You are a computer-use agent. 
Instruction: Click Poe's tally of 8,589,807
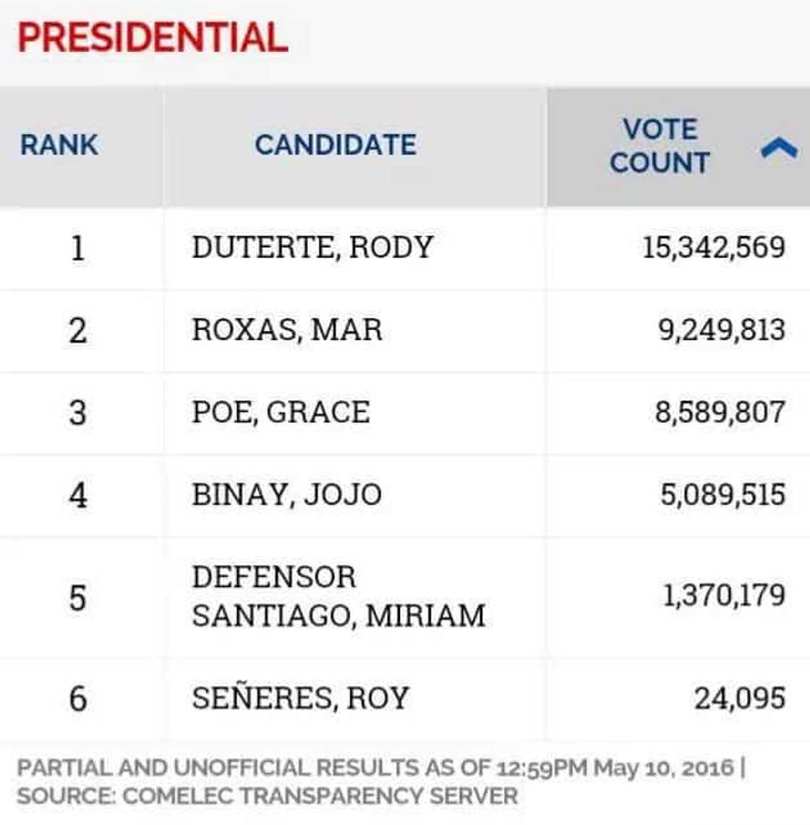(x=723, y=412)
